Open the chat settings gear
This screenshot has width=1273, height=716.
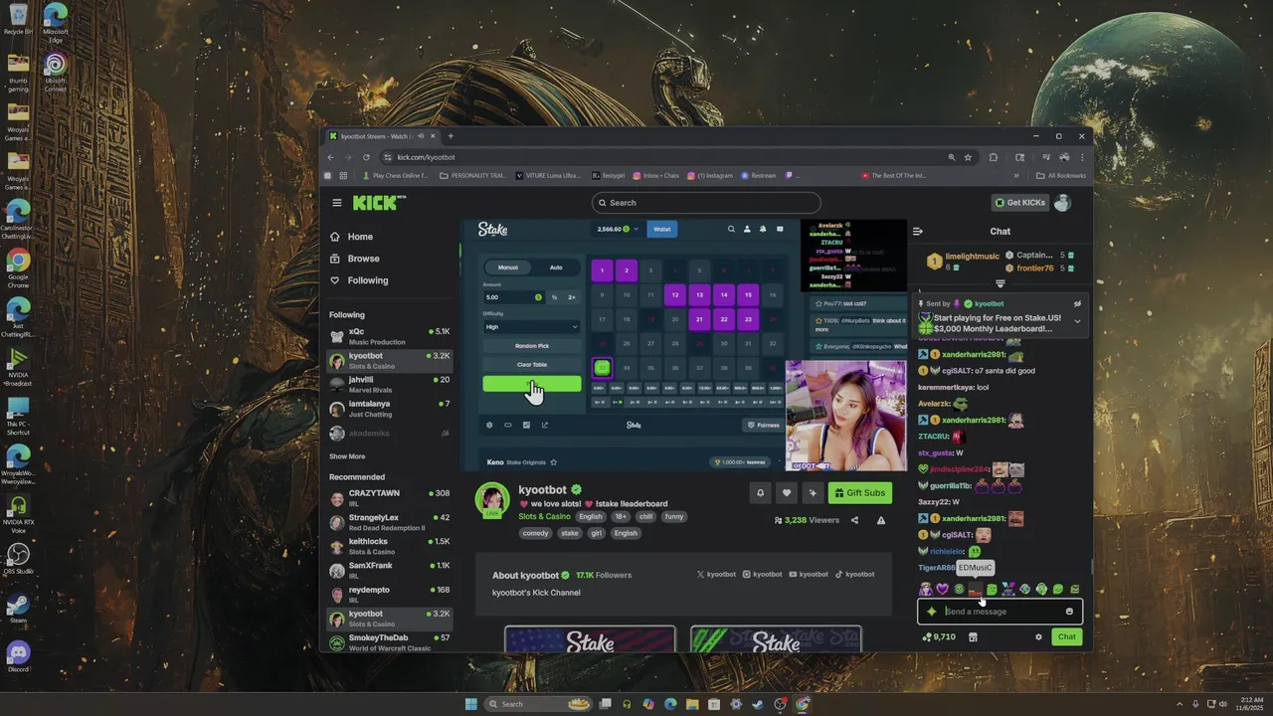[x=1038, y=636]
